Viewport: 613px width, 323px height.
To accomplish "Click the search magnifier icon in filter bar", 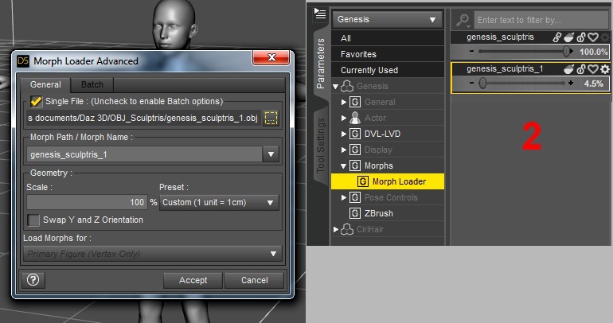I will 463,21.
